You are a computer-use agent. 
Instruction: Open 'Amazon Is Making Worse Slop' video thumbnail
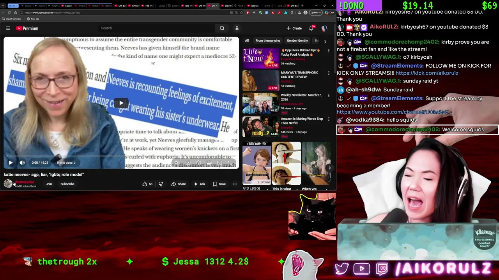[261, 126]
